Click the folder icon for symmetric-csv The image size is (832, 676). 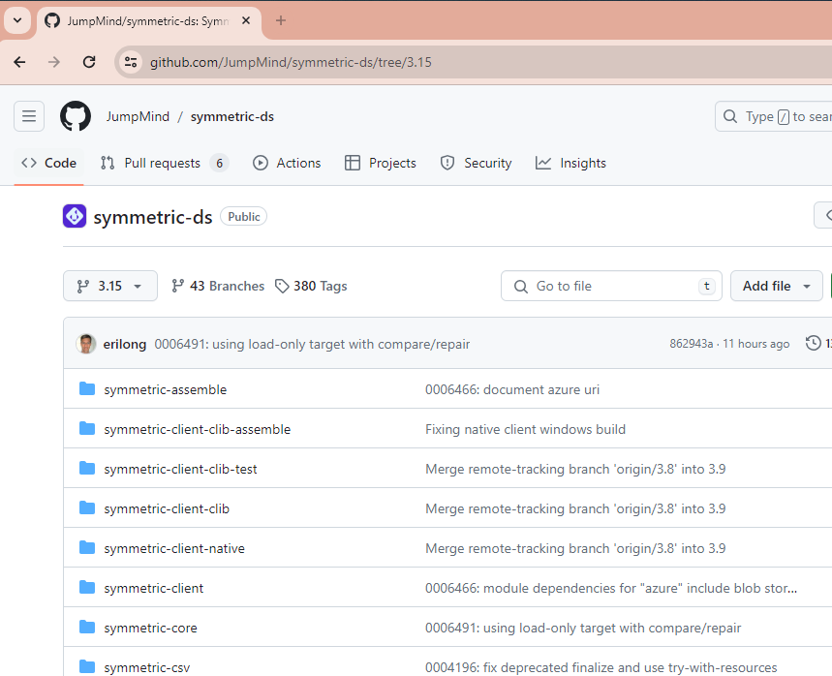pyautogui.click(x=87, y=667)
